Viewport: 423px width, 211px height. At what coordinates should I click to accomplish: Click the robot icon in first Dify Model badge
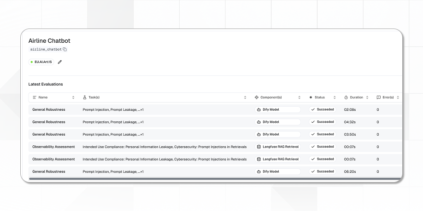259,110
